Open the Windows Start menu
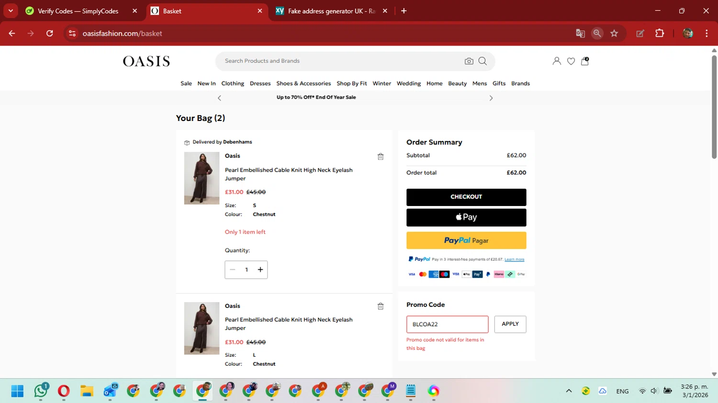Image resolution: width=718 pixels, height=403 pixels. tap(17, 391)
